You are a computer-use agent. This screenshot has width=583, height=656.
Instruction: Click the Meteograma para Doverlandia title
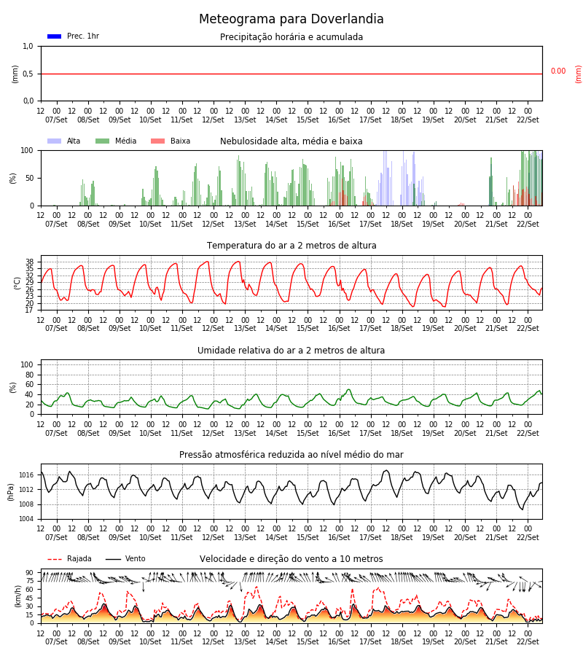coord(291,19)
